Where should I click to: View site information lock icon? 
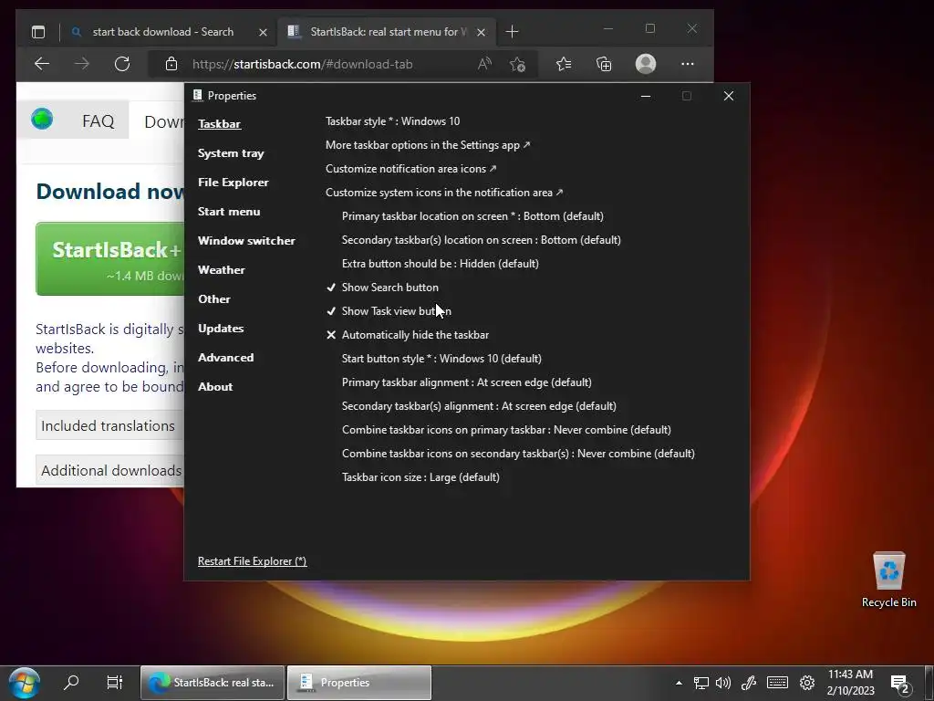(x=171, y=64)
